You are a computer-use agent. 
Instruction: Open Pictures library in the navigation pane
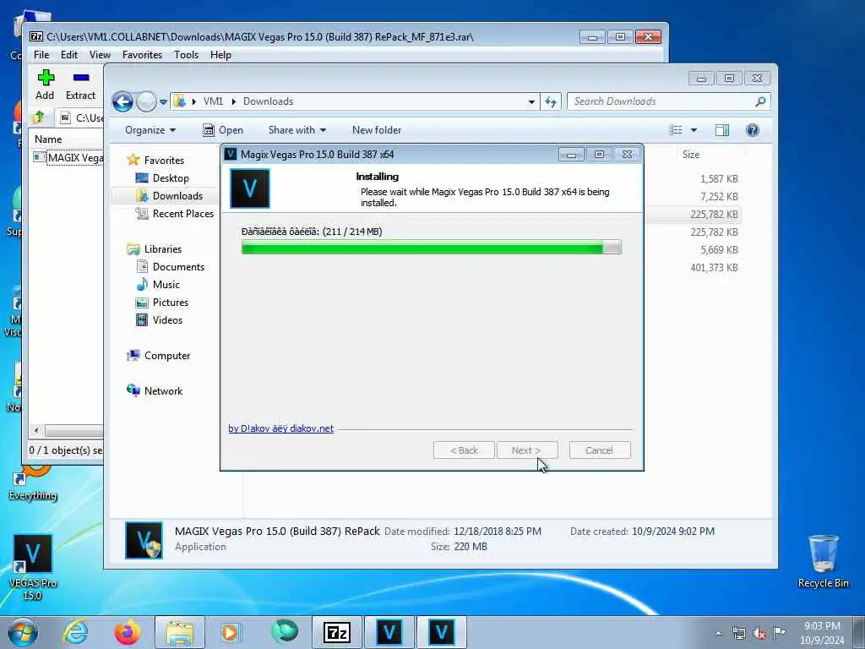171,303
